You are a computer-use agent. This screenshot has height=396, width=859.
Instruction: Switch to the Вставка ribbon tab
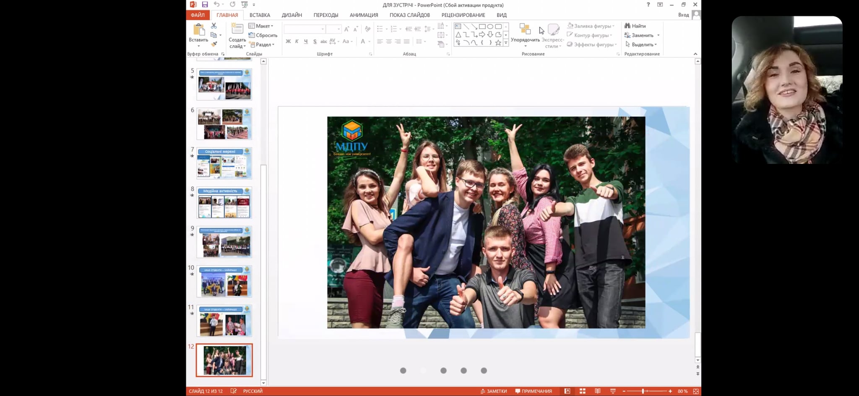coord(260,15)
